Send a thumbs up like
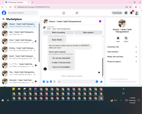Image resolution: width=142 pixels, height=114 pixels. (x=101, y=82)
